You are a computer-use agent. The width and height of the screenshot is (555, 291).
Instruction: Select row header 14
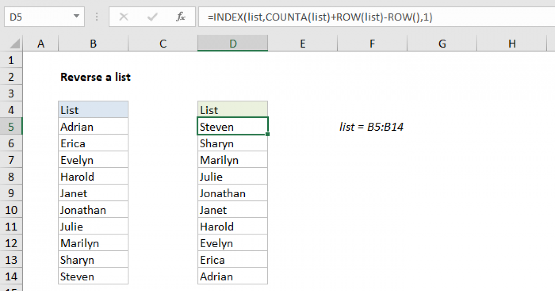(x=11, y=276)
